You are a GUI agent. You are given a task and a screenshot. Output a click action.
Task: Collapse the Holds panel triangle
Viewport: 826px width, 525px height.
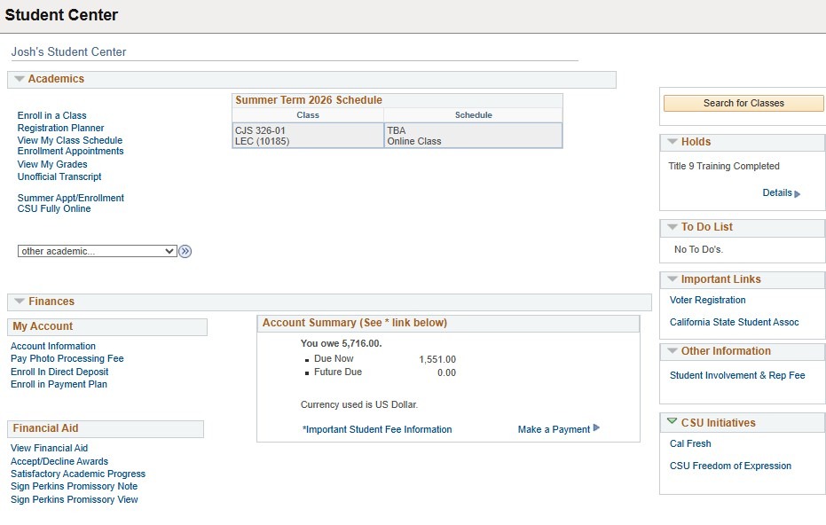[x=672, y=142]
